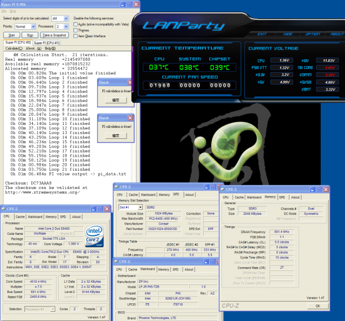
Task: Close the upper Finish dialog
Action: pyautogui.click(x=130, y=82)
